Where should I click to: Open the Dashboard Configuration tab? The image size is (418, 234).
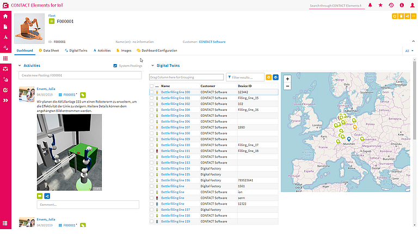click(157, 50)
